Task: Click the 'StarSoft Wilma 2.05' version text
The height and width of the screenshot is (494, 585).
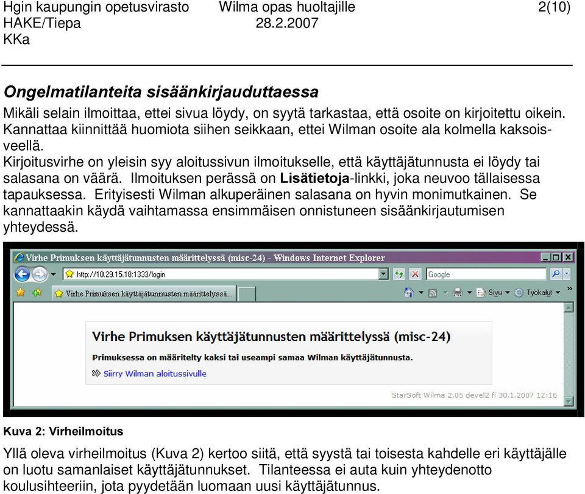Action: (474, 395)
